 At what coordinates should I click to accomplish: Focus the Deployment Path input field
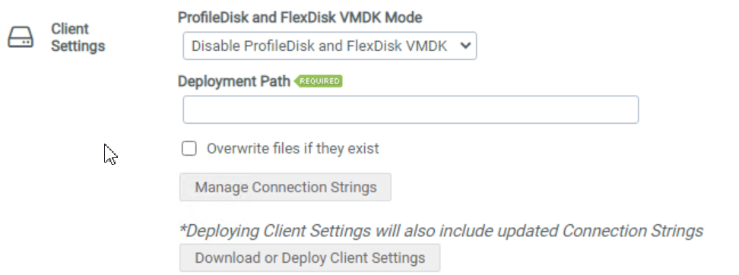(x=411, y=109)
